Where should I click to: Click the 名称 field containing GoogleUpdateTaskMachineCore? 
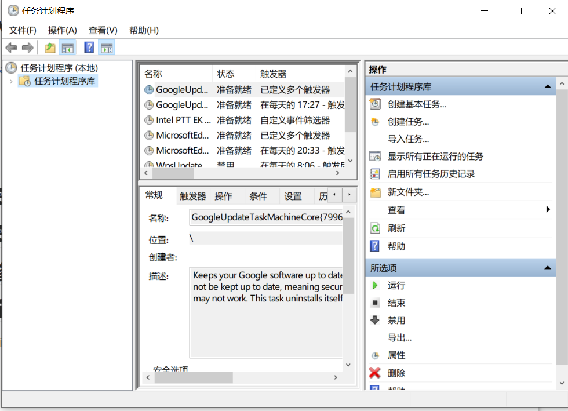pyautogui.click(x=266, y=217)
